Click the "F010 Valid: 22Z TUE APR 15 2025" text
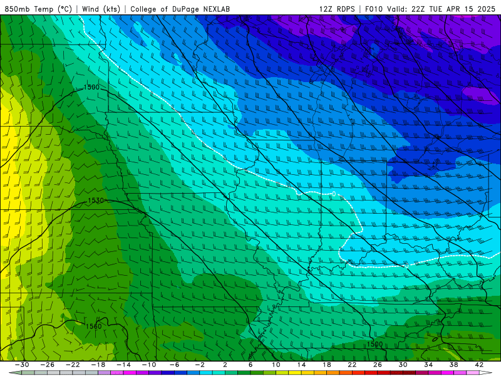The height and width of the screenshot is (376, 501). 430,9
